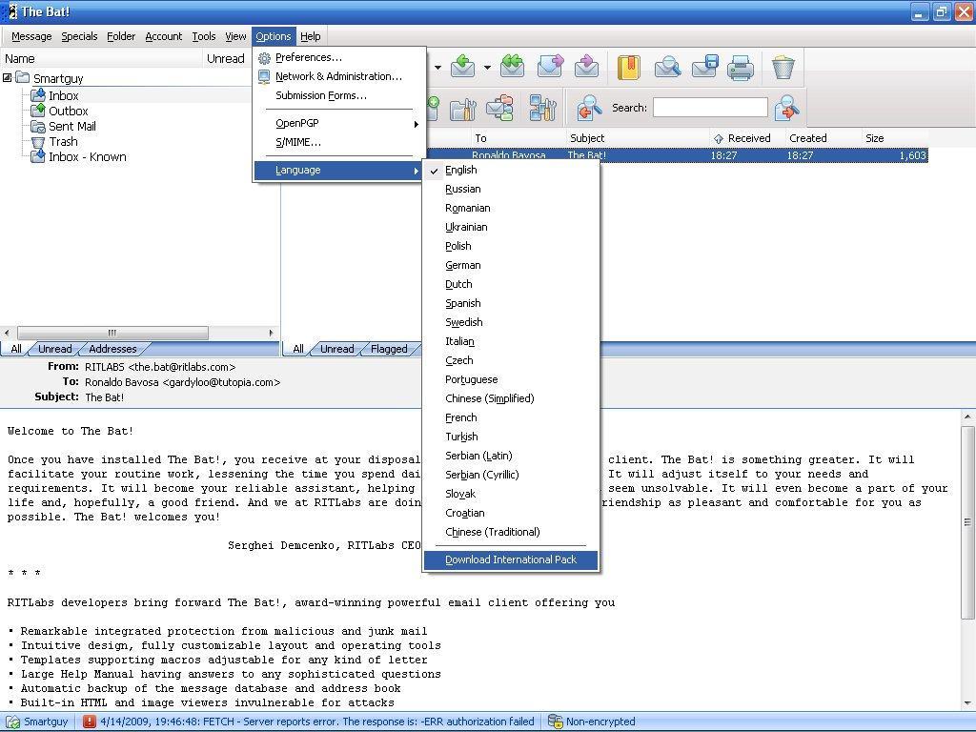Click the folder pane horizontal scrollbar thumb
This screenshot has width=976, height=732.
112,333
